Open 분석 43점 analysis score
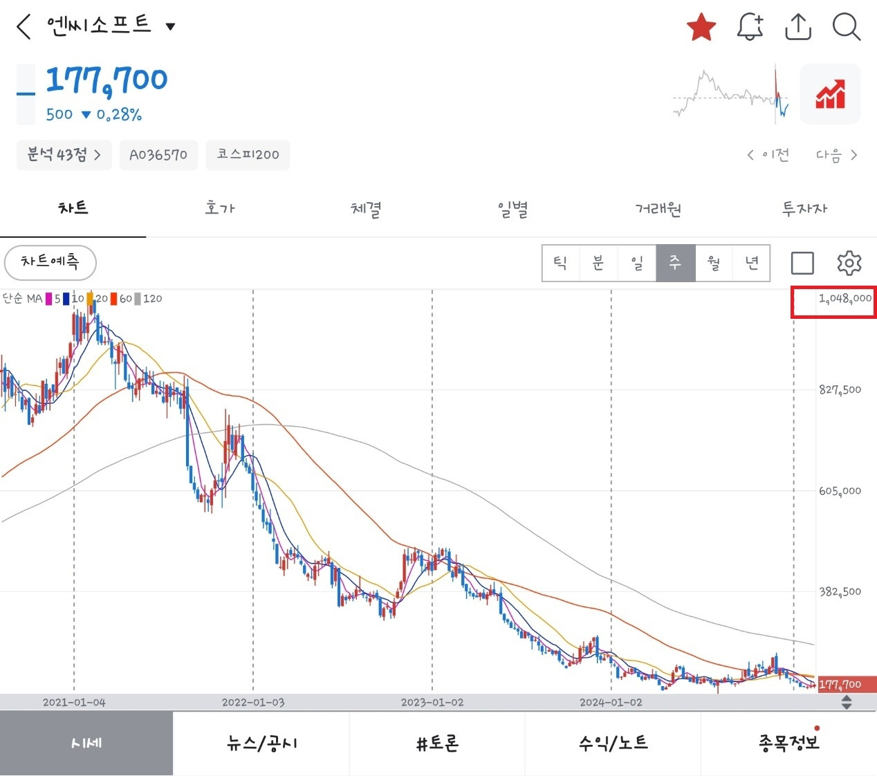 pyautogui.click(x=64, y=155)
